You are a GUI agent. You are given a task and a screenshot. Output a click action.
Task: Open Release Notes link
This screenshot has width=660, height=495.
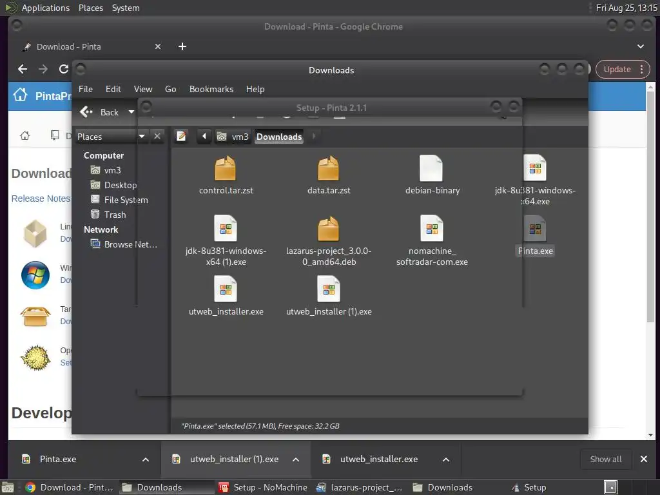tap(41, 199)
